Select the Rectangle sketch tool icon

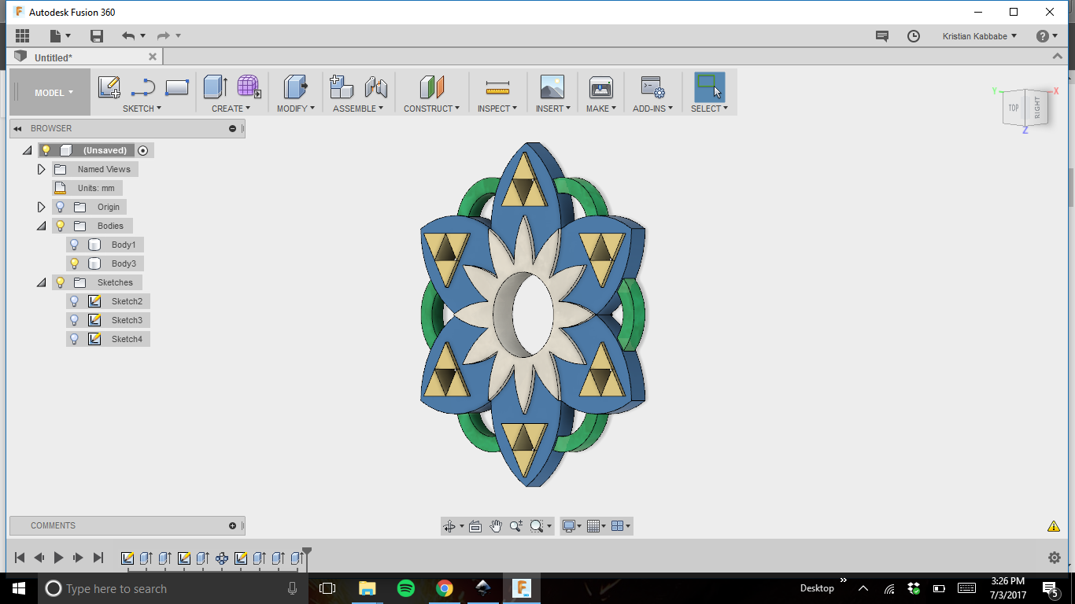pyautogui.click(x=177, y=87)
